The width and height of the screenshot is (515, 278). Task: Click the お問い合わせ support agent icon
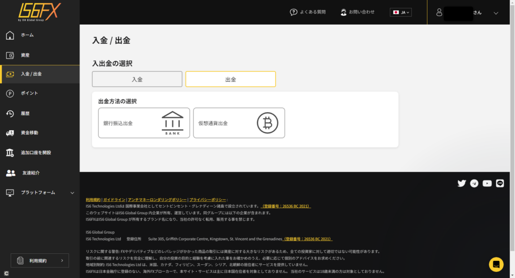tap(344, 12)
